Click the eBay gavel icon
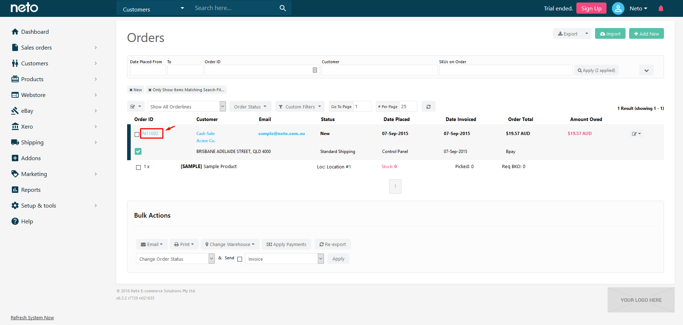Viewport: 683px width, 325px height. click(x=15, y=111)
